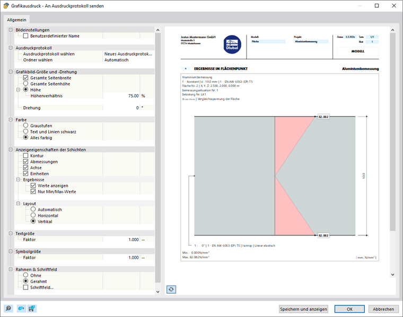Collapse the Layout subsection
Image resolution: width=403 pixels, height=317 pixels.
(x=18, y=204)
